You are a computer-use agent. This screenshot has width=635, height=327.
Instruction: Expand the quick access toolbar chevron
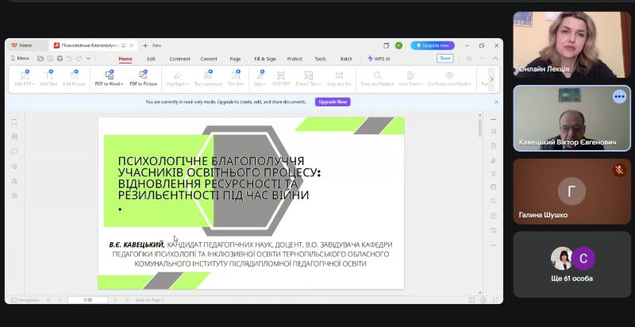pyautogui.click(x=88, y=59)
